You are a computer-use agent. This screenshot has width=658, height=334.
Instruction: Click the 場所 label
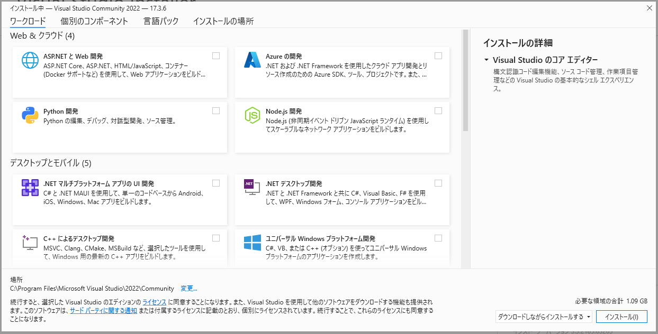click(x=16, y=279)
